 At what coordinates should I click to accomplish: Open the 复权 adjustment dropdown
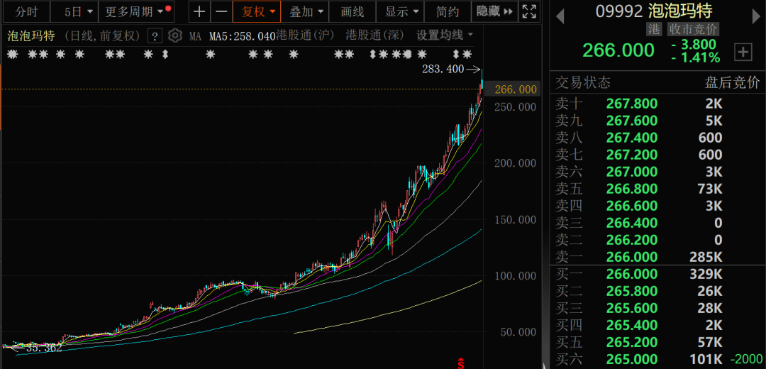pos(257,11)
